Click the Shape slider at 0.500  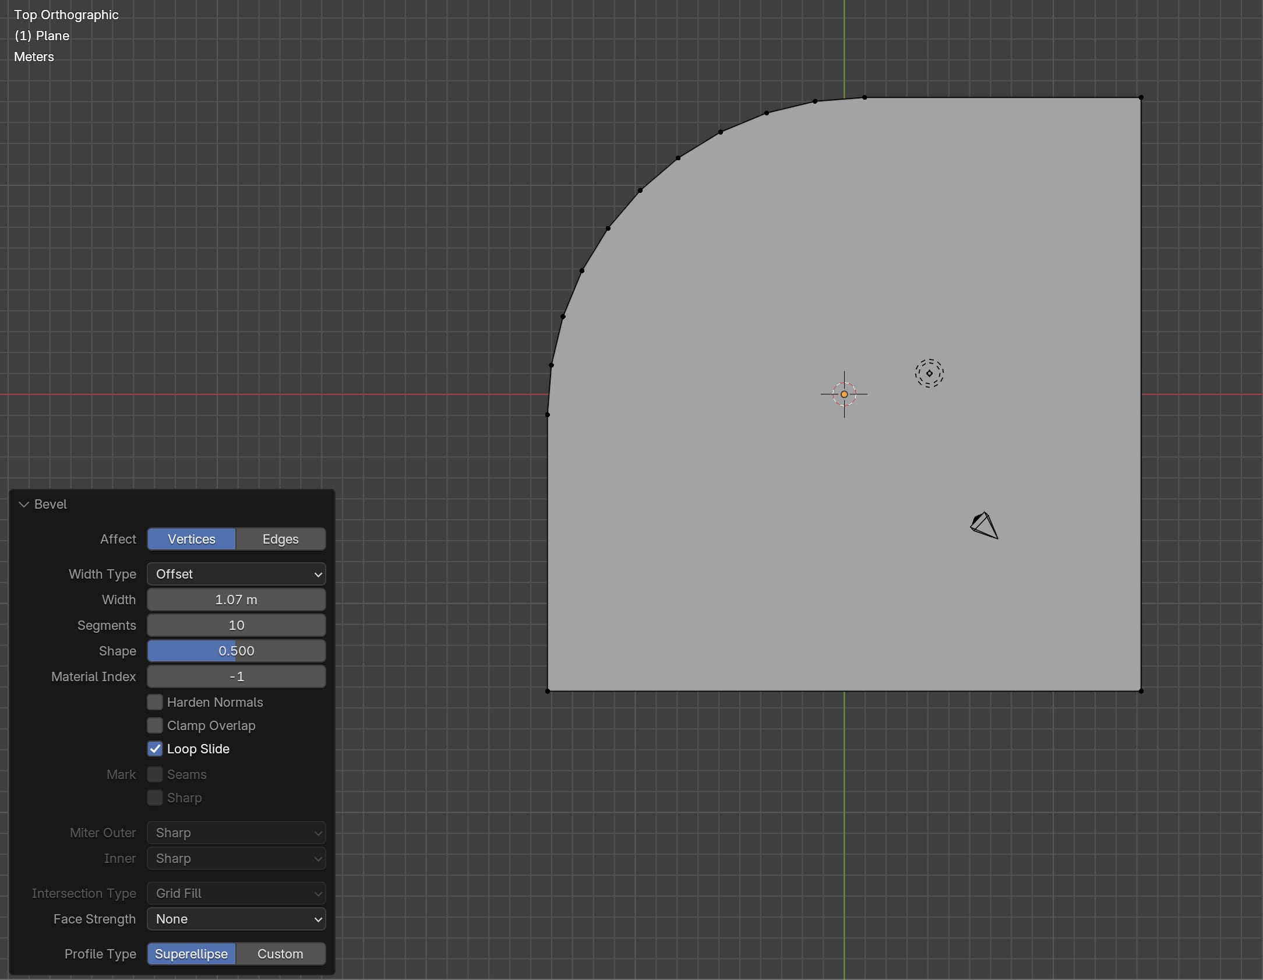point(237,651)
